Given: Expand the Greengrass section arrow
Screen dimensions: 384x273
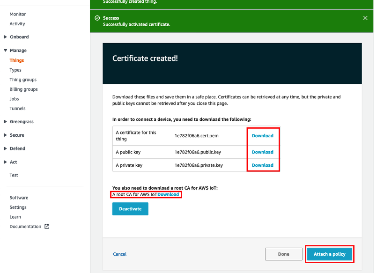Looking at the screenshot, I should point(6,122).
